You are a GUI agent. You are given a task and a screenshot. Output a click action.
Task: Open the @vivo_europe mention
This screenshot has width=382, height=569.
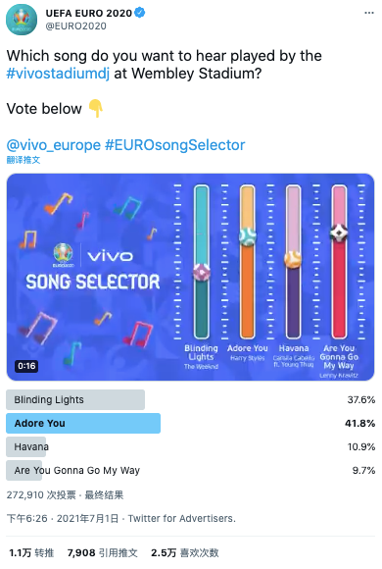click(54, 145)
